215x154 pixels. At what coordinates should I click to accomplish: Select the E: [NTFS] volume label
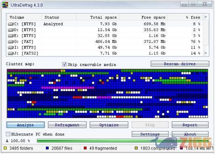[x=25, y=36]
